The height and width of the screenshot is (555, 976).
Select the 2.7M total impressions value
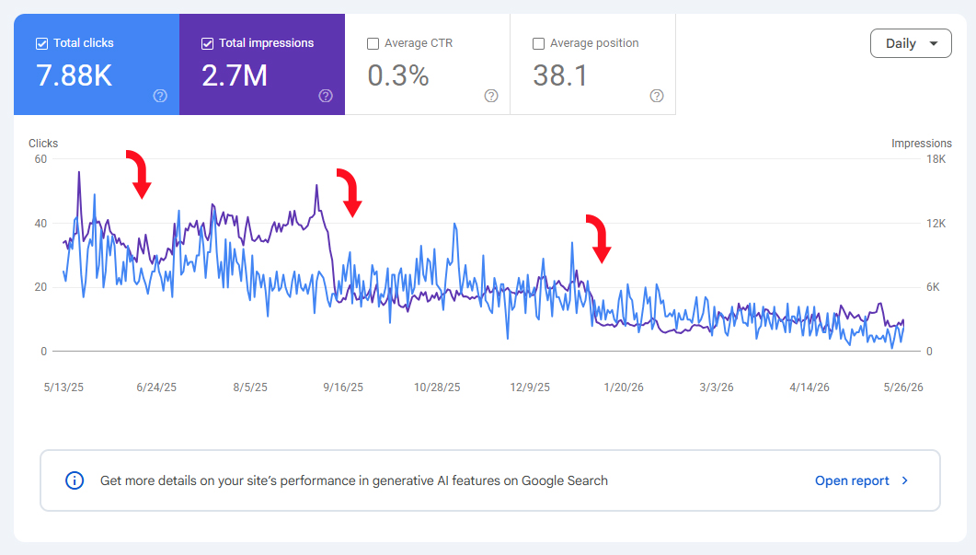click(235, 76)
